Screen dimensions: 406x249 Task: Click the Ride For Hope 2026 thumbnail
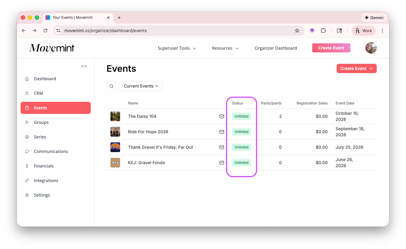pyautogui.click(x=115, y=132)
